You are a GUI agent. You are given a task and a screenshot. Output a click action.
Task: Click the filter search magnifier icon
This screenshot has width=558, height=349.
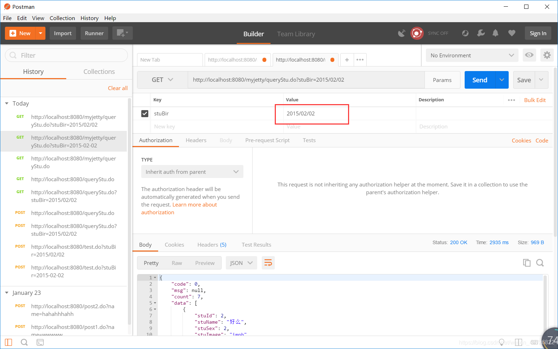click(13, 55)
